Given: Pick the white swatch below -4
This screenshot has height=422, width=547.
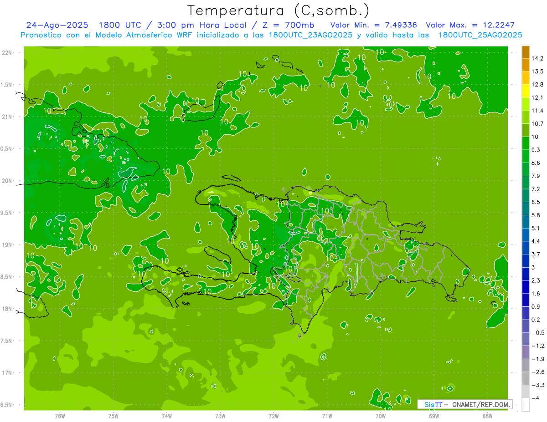Looking at the screenshot, I should [x=526, y=405].
